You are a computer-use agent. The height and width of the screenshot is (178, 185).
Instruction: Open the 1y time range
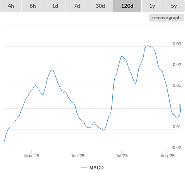pos(152,6)
